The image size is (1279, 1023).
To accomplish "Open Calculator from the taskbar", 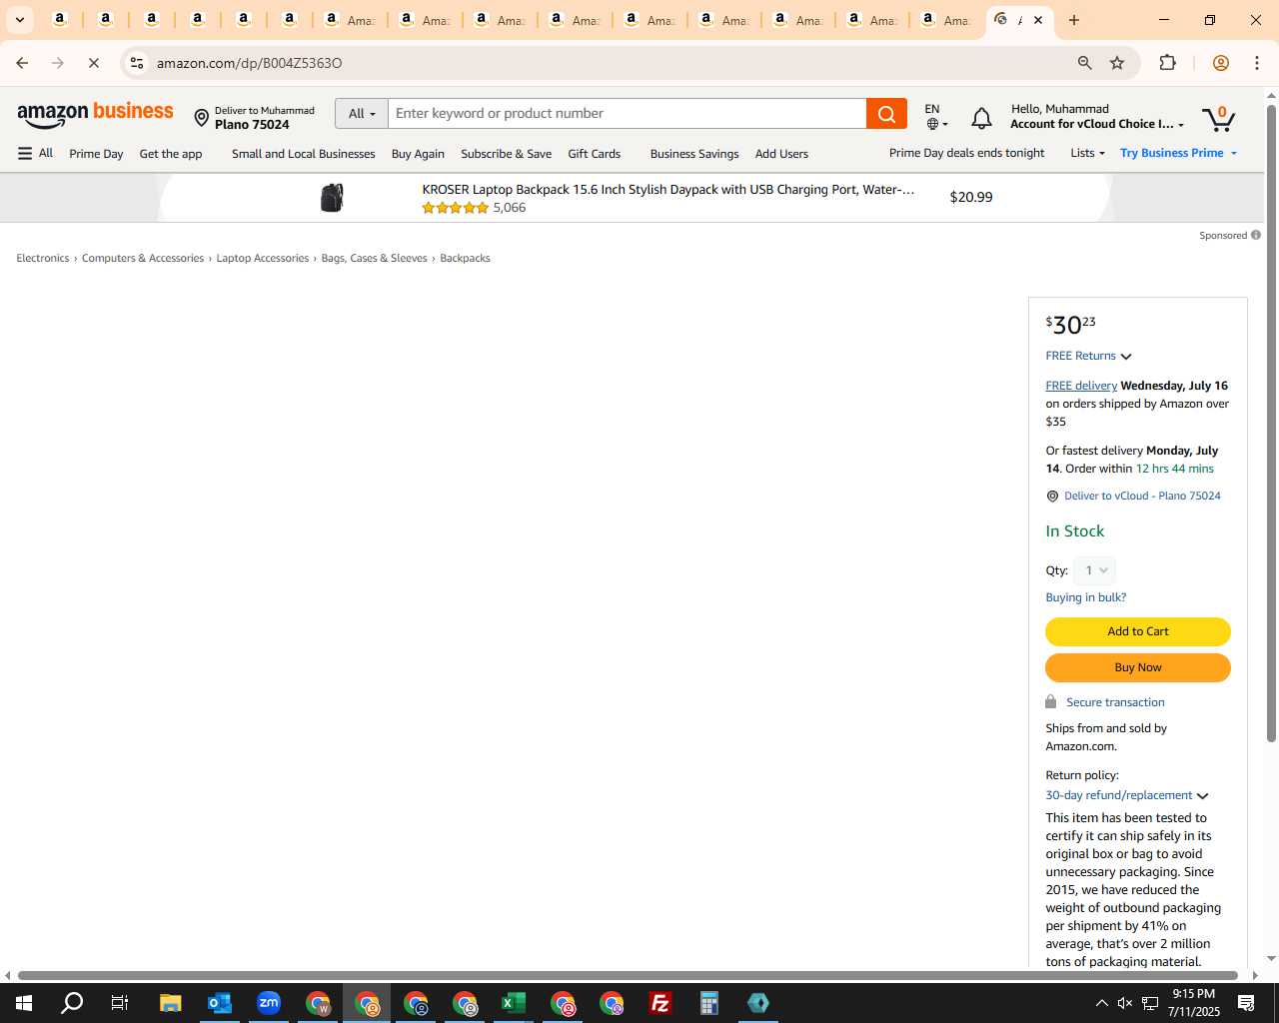I will click(x=708, y=1003).
